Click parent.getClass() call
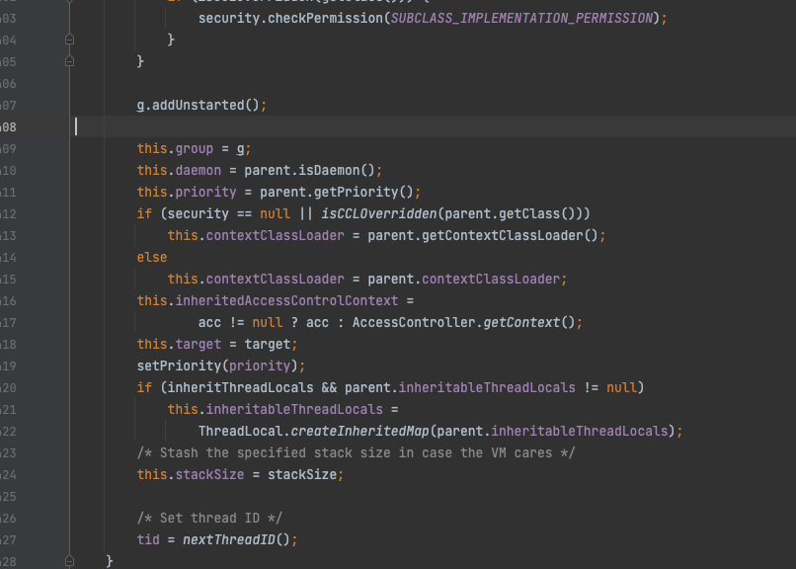 (510, 213)
